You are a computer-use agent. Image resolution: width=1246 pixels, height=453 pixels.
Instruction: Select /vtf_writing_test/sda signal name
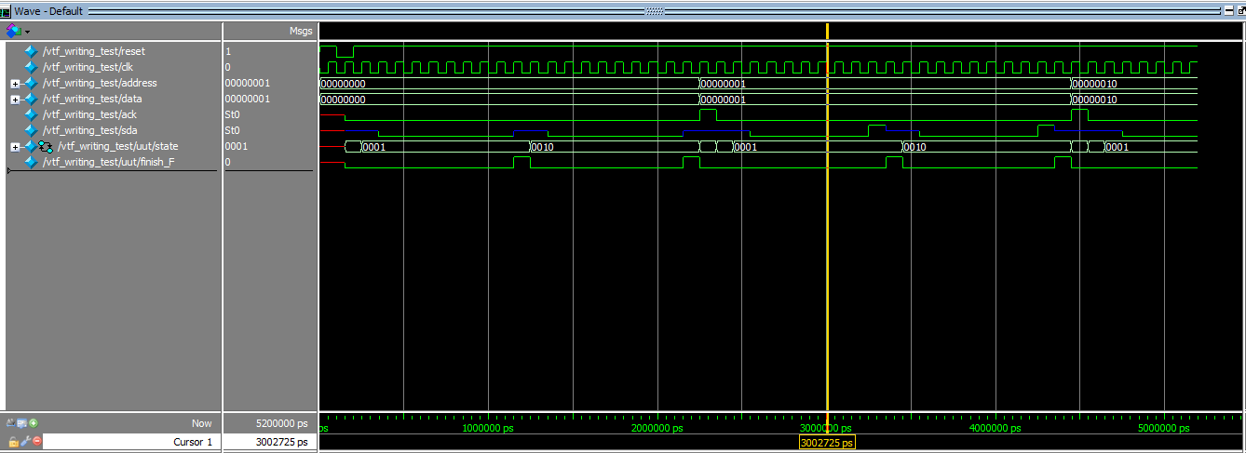pos(90,130)
